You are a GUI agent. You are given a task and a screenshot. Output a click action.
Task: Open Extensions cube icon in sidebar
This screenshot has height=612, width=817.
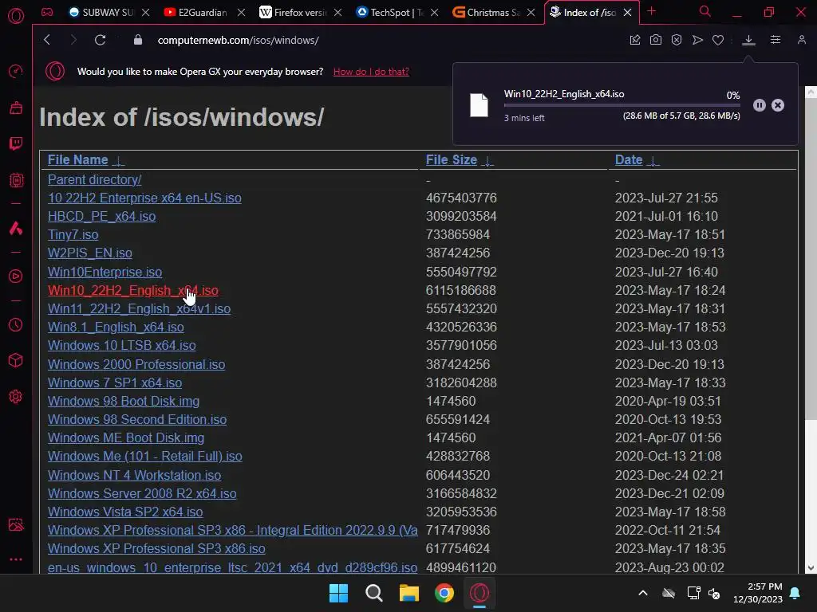tap(16, 360)
